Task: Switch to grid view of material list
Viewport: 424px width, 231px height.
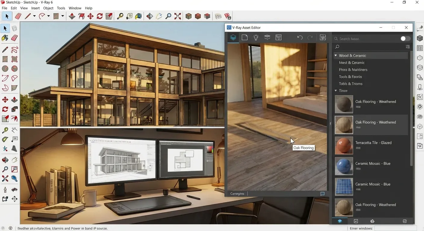Action: [408, 47]
